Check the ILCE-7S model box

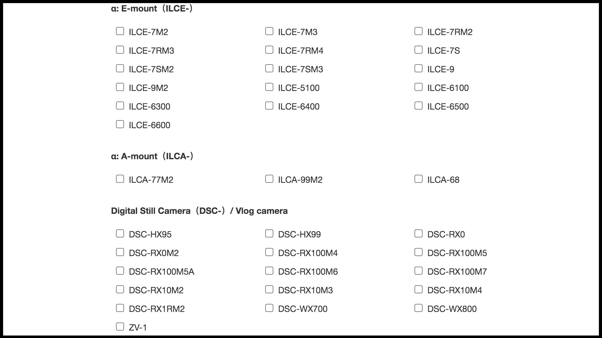pyautogui.click(x=419, y=50)
